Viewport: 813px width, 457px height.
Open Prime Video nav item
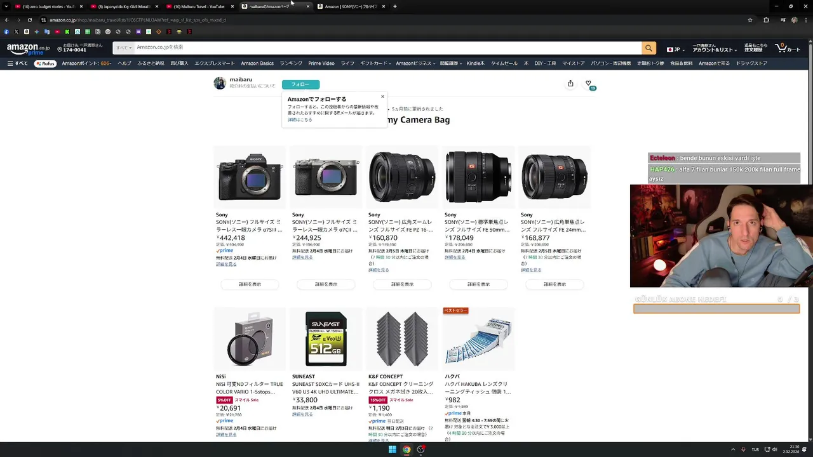(x=321, y=63)
